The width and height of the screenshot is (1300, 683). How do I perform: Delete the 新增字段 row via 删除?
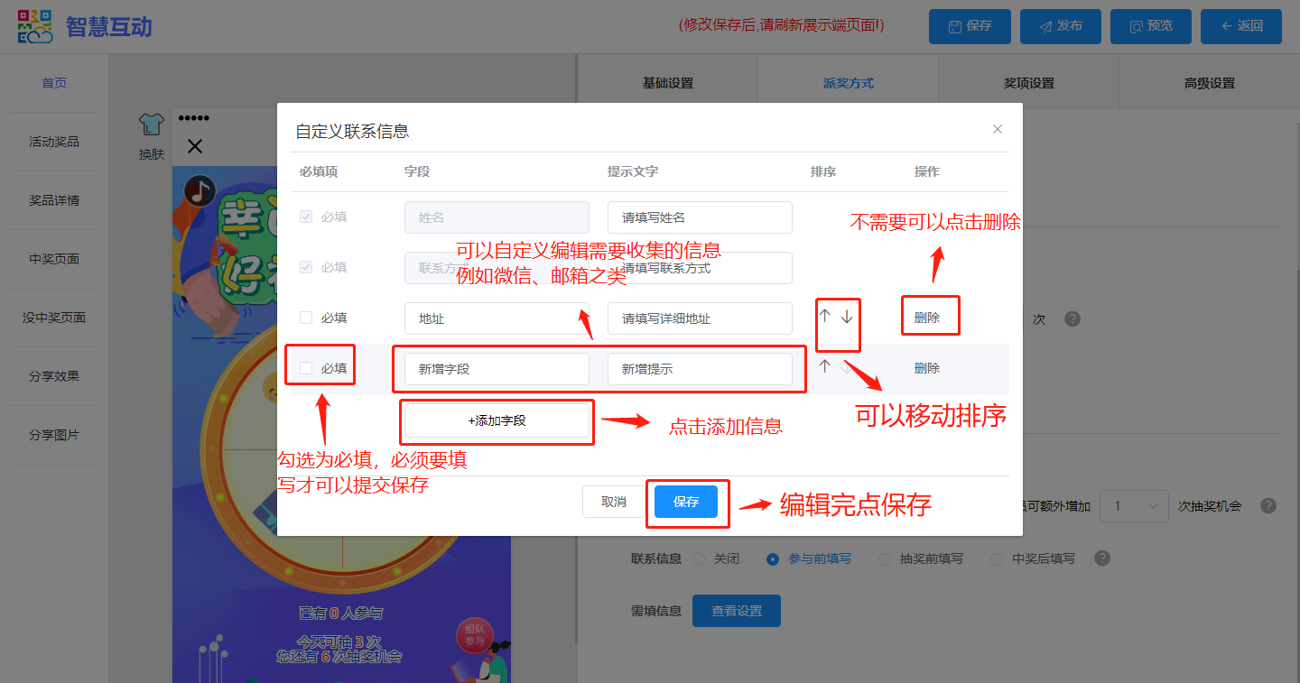tap(927, 368)
